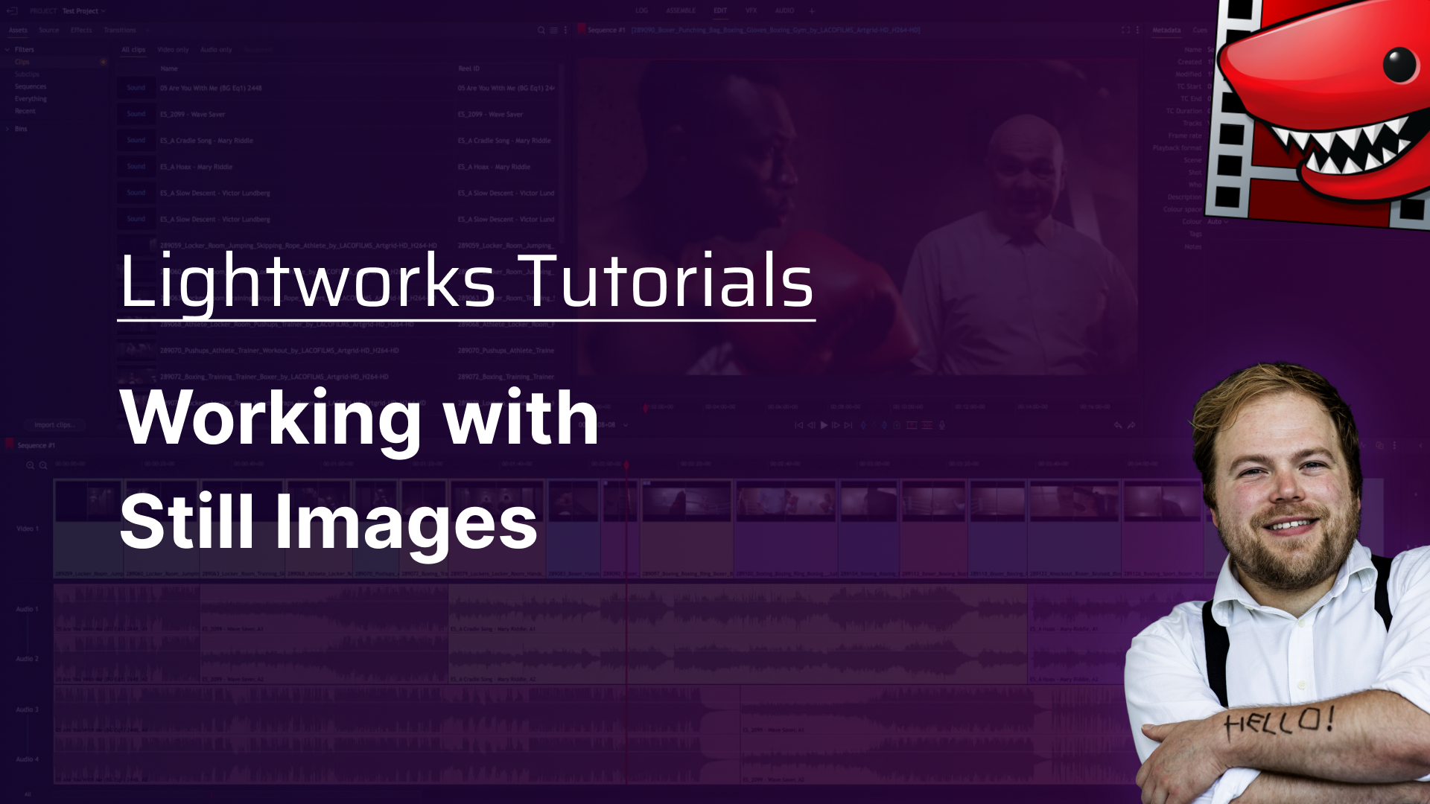Expand the Bins tree
The width and height of the screenshot is (1430, 804).
(x=8, y=129)
